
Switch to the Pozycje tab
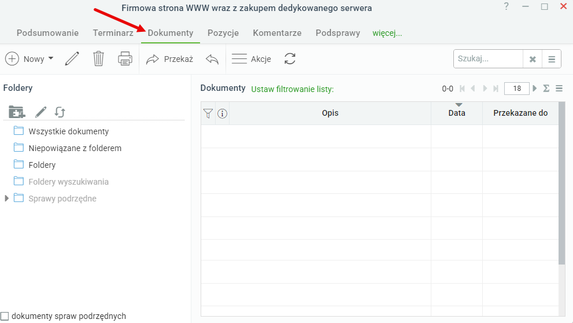point(223,33)
